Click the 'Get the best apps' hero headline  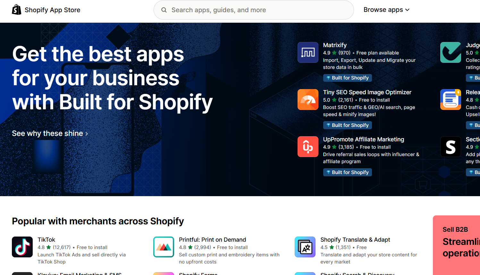pyautogui.click(x=112, y=78)
